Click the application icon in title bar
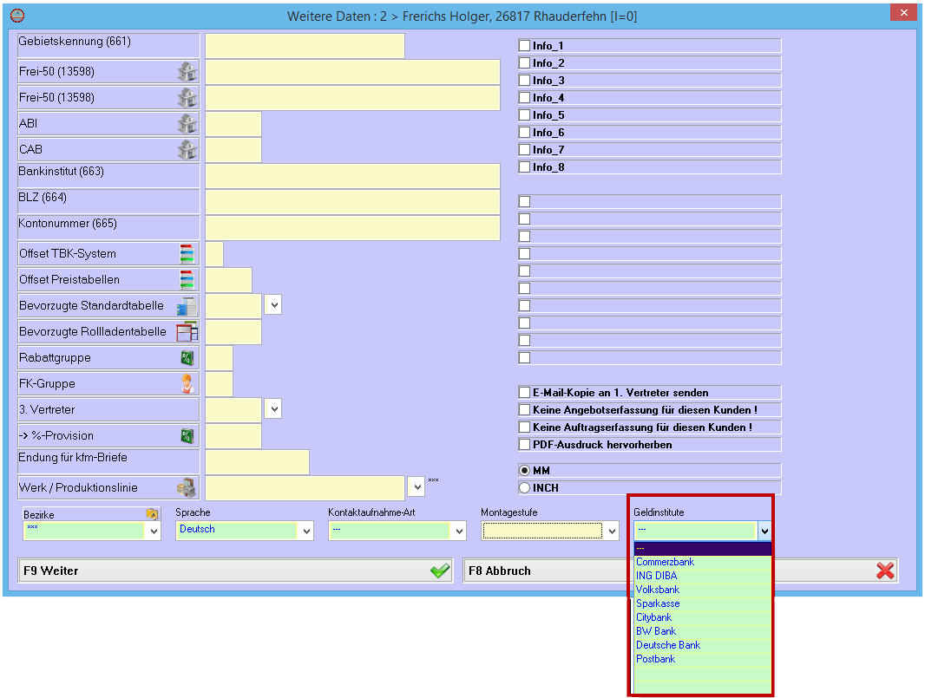 click(x=17, y=16)
